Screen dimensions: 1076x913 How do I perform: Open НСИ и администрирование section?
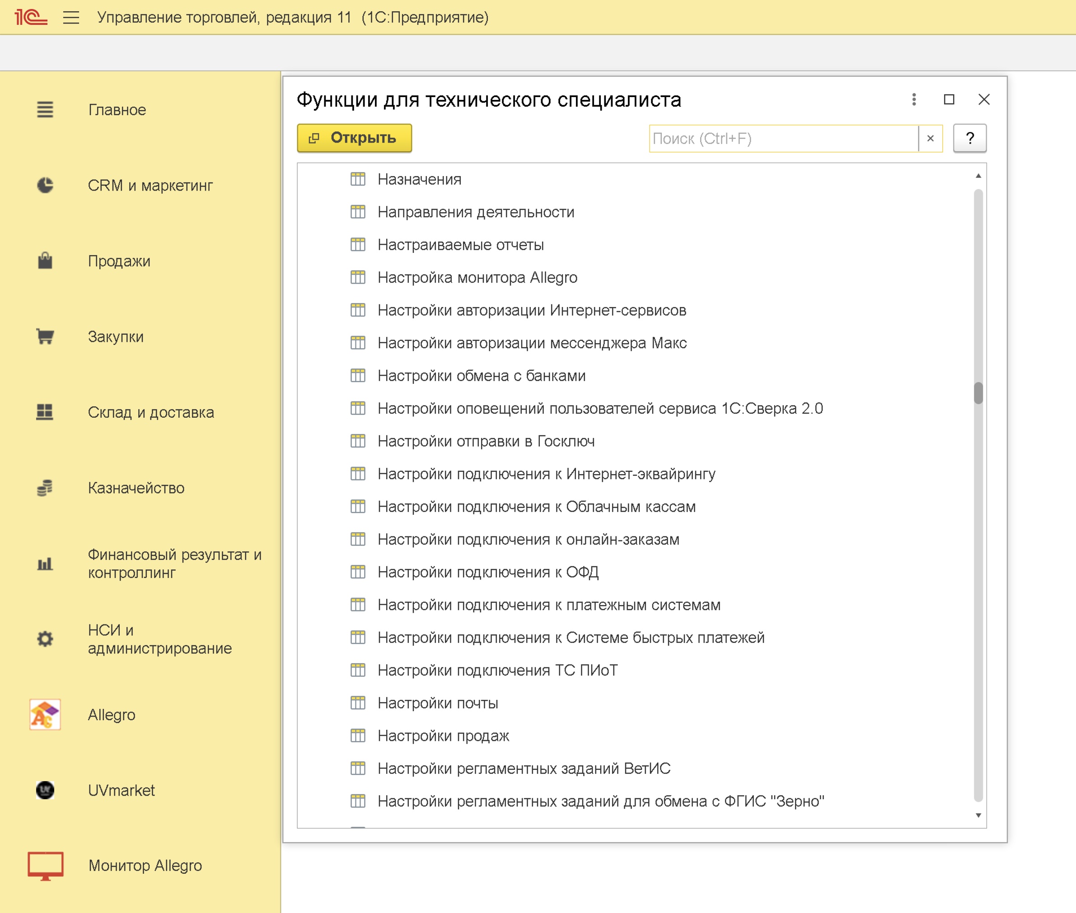[159, 639]
